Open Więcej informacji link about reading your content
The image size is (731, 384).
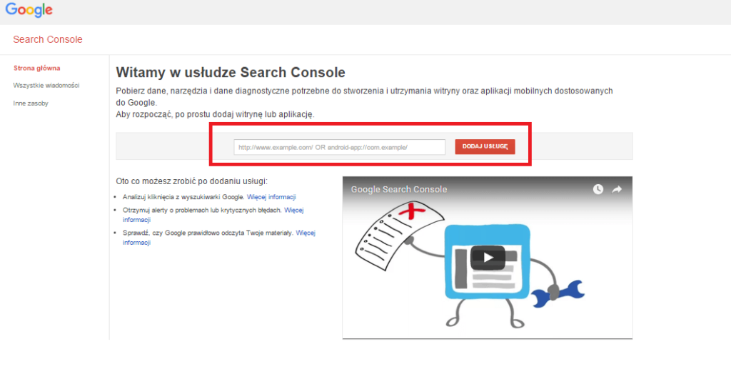[306, 233]
